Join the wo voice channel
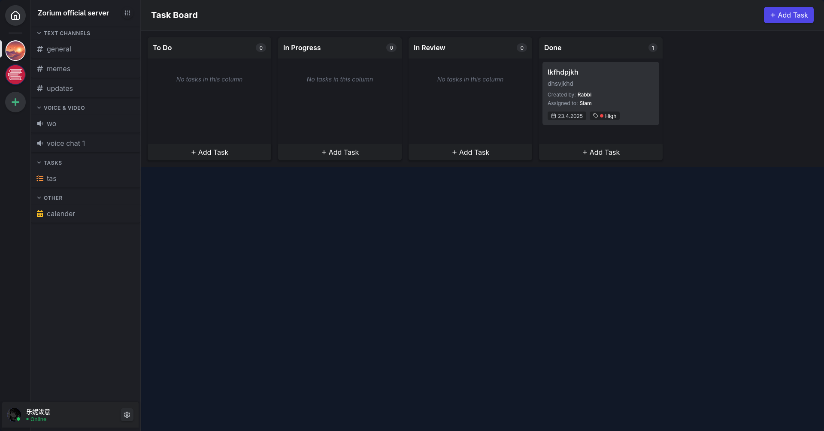The width and height of the screenshot is (824, 431). pyautogui.click(x=51, y=124)
